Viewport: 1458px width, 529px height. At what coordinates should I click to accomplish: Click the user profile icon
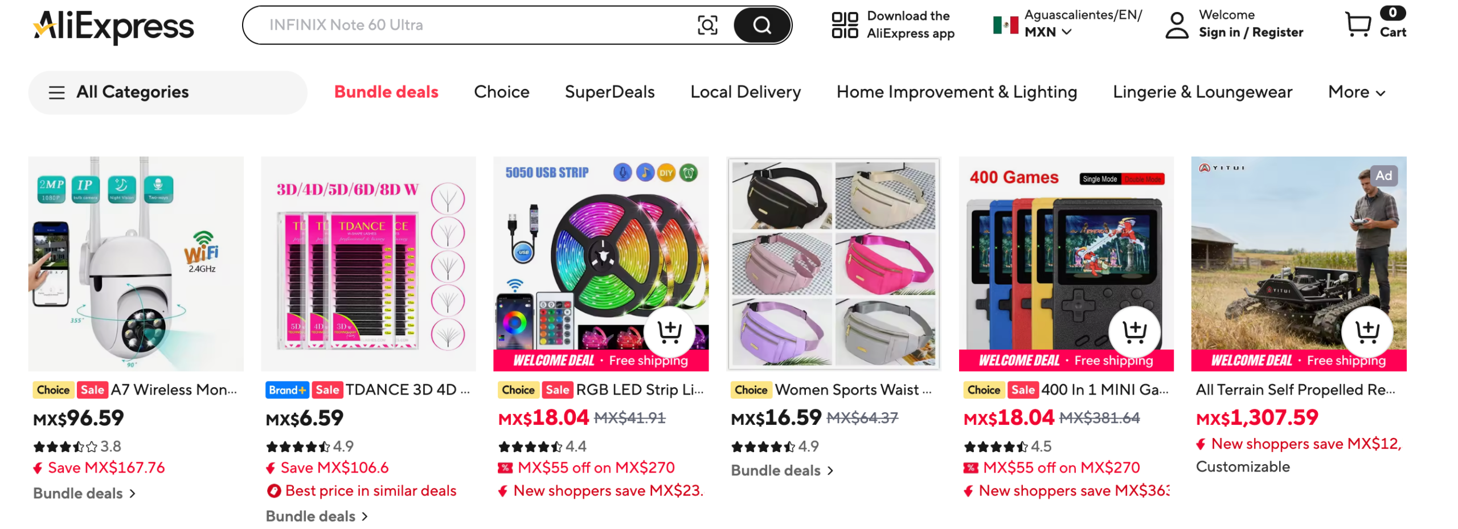pos(1176,25)
